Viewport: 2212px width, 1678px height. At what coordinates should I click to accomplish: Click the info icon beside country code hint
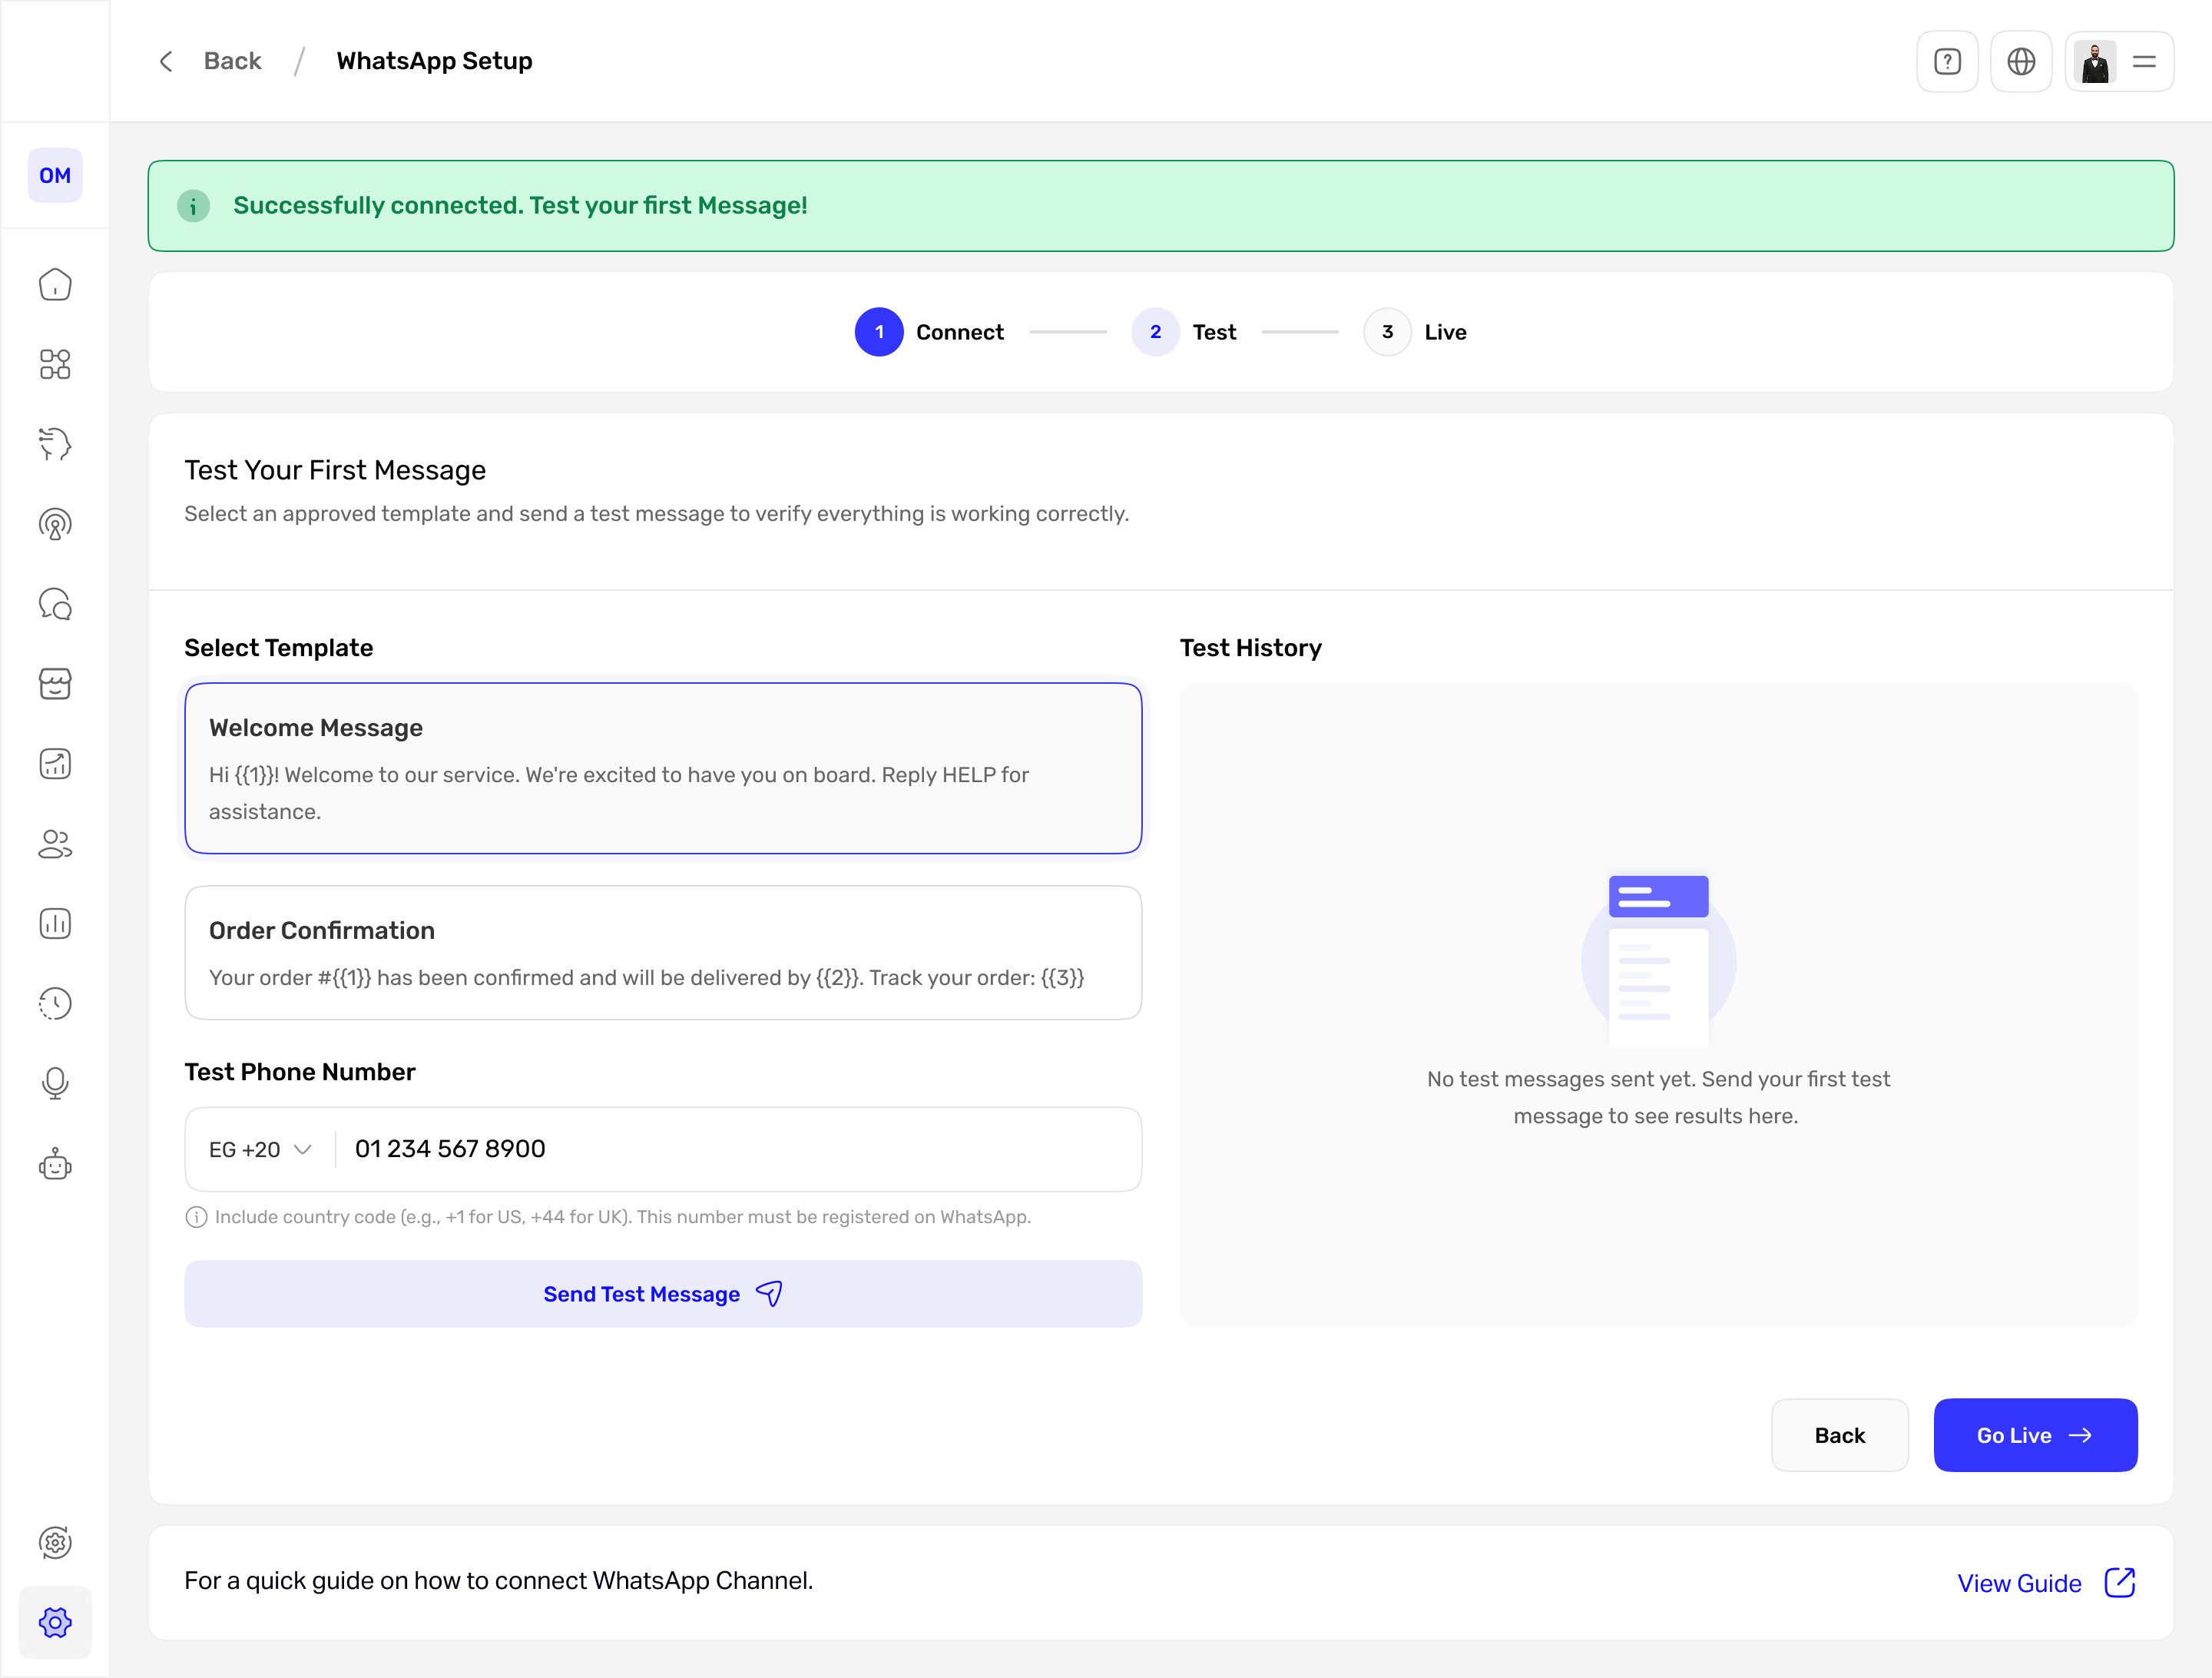coord(196,1218)
